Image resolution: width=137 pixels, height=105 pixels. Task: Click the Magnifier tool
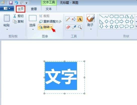(x=80, y=27)
